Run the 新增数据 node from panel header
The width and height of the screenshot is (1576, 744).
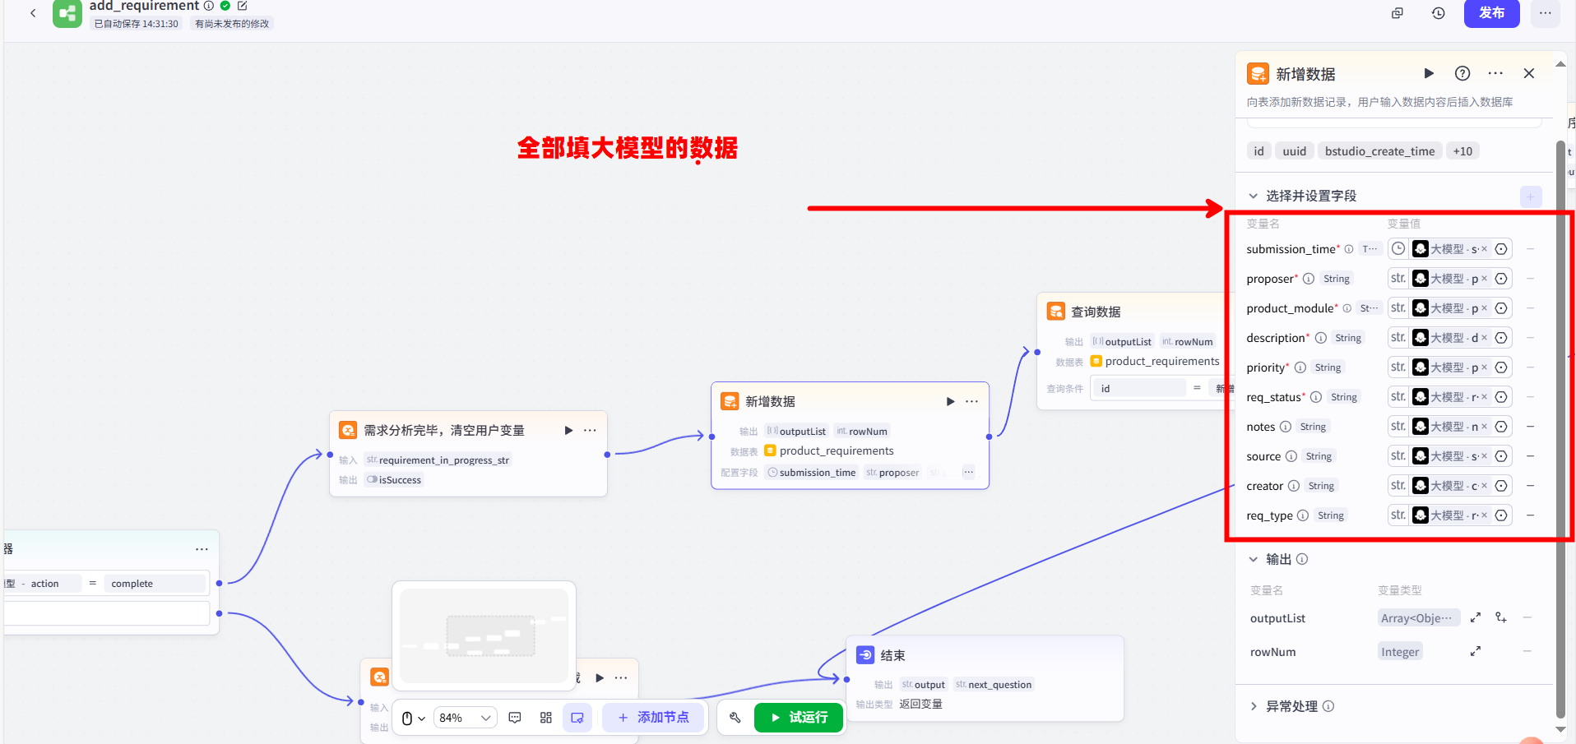click(x=1429, y=73)
